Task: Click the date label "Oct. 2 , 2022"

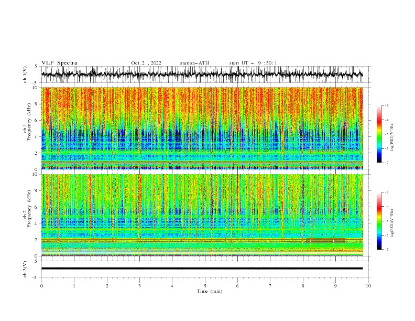Action: click(x=146, y=63)
